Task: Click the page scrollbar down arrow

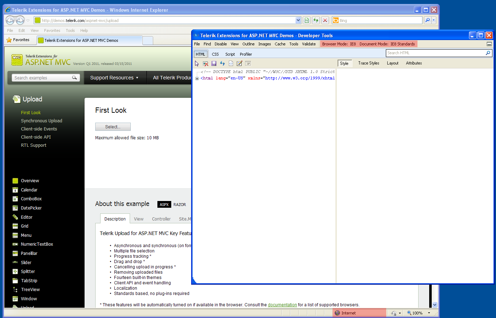Action: coord(435,305)
